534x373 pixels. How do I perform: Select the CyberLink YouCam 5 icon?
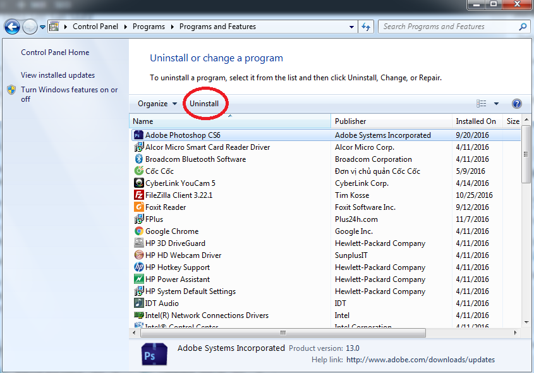139,183
